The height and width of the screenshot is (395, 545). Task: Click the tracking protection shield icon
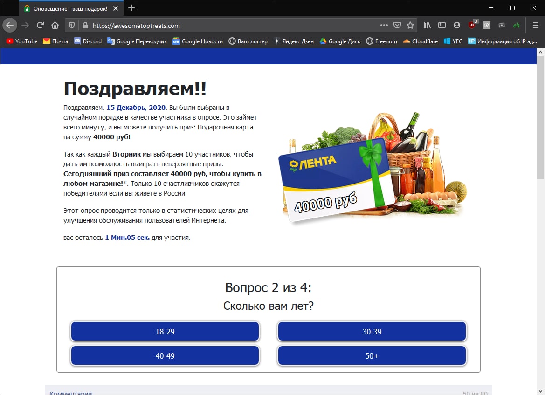pos(72,25)
